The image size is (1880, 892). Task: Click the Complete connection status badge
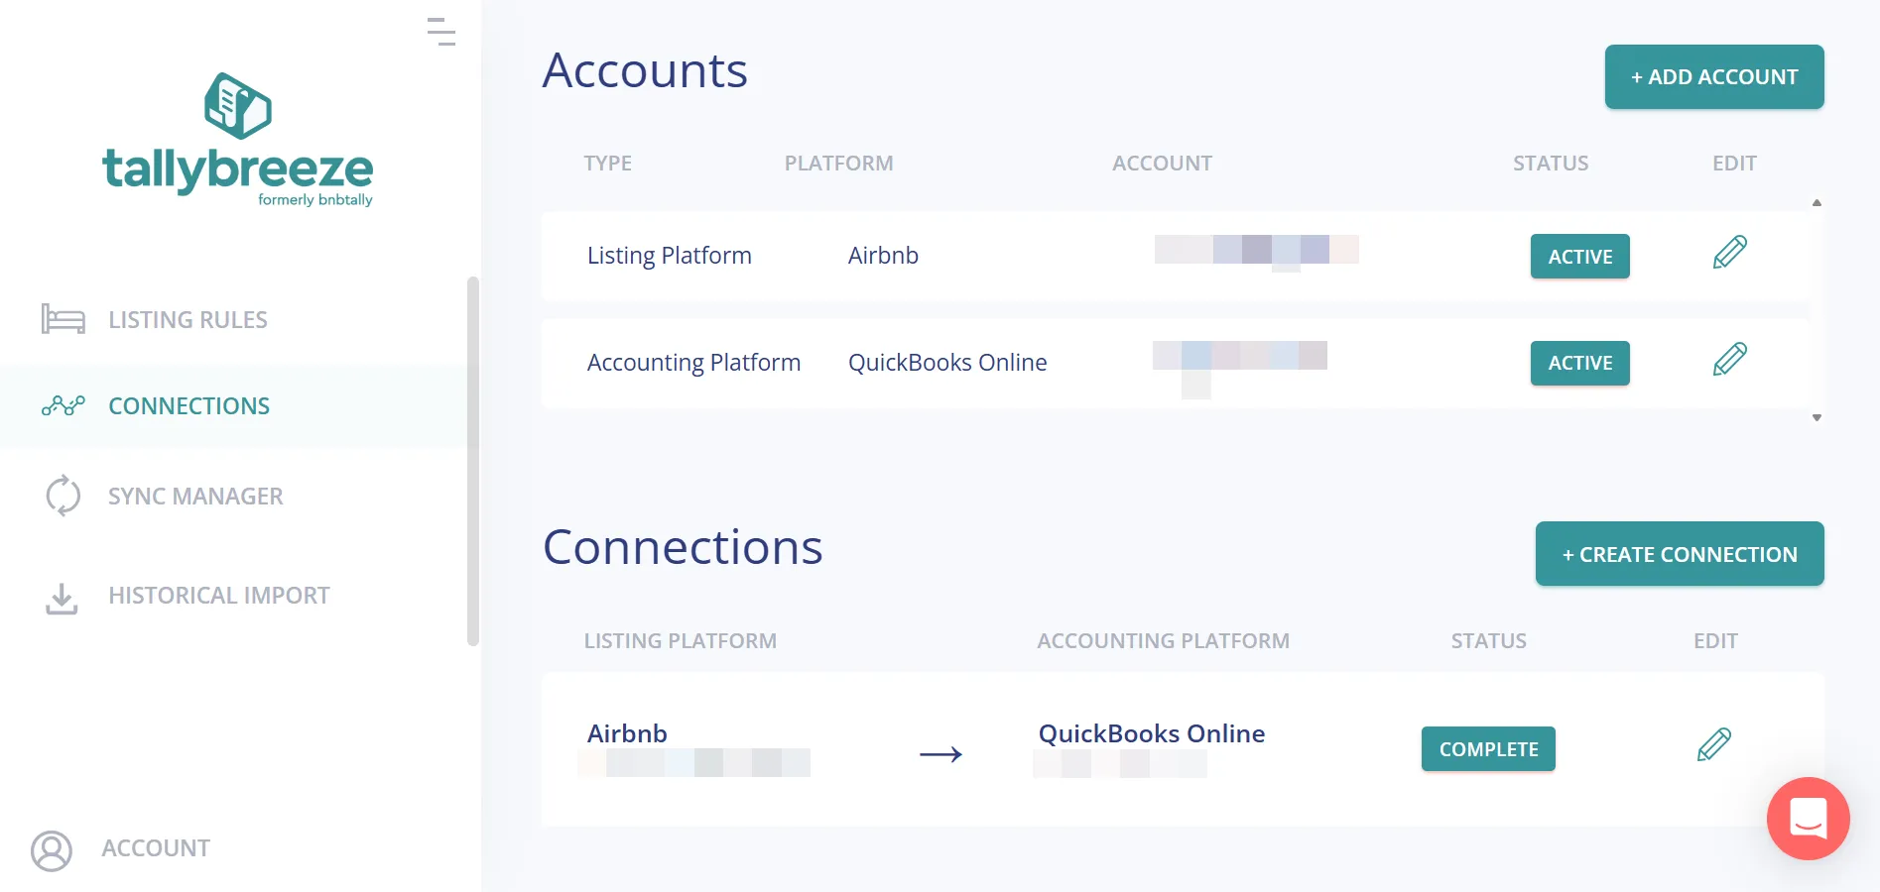point(1488,749)
